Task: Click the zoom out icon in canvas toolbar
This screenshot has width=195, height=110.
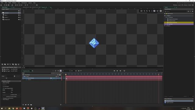Action: coord(144,11)
